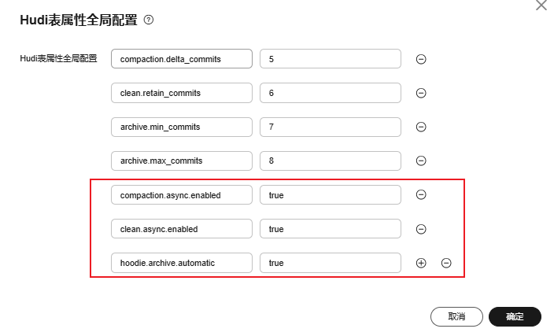Focus the hoodie.archive.automatic key field
This screenshot has width=554, height=336.
coord(182,263)
